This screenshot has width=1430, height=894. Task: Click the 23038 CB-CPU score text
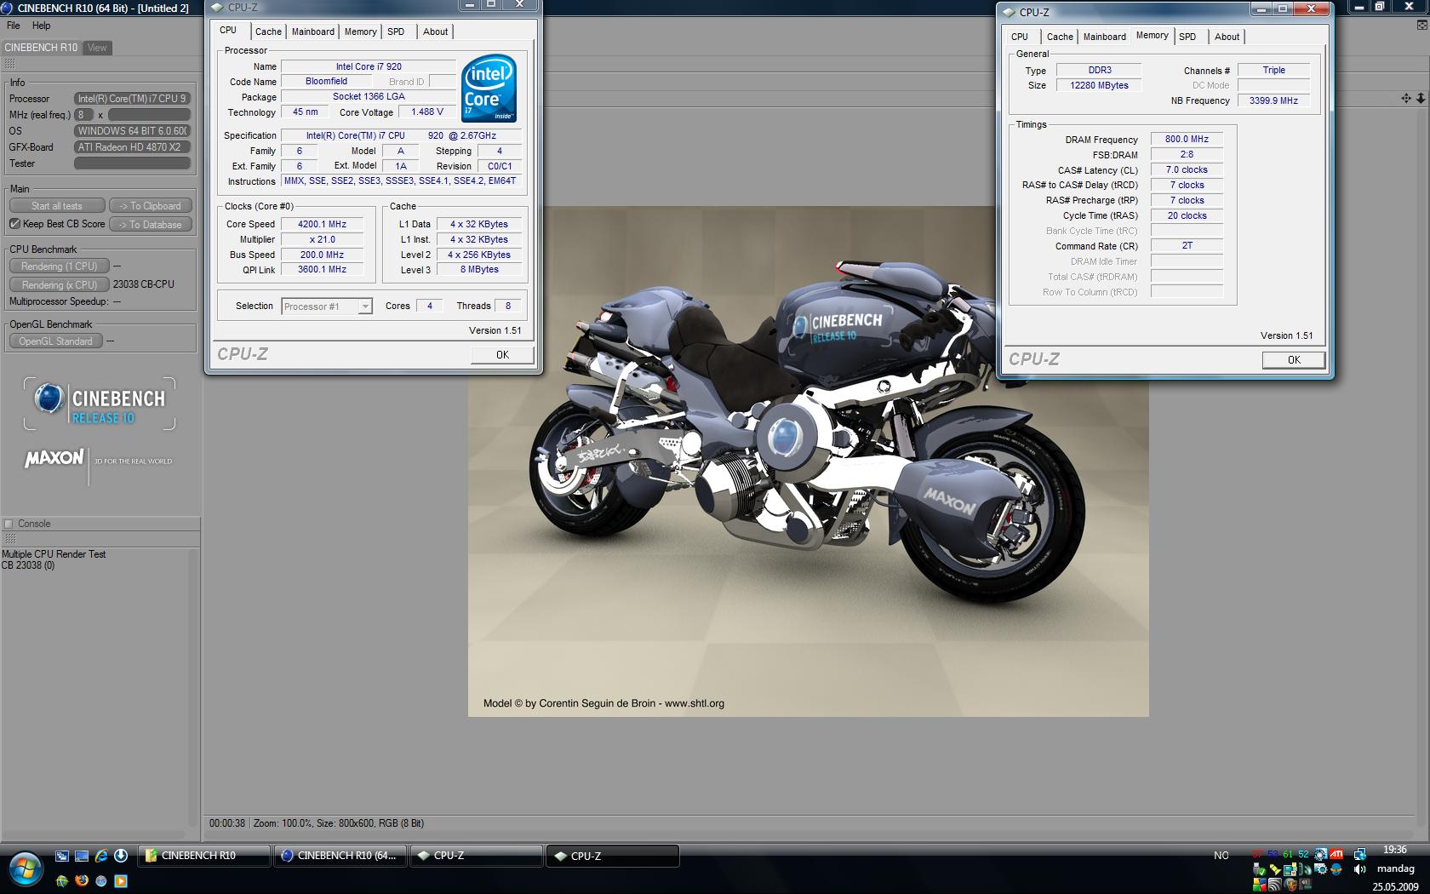click(143, 284)
